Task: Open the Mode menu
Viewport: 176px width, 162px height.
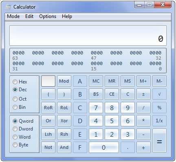Action: pos(13,16)
